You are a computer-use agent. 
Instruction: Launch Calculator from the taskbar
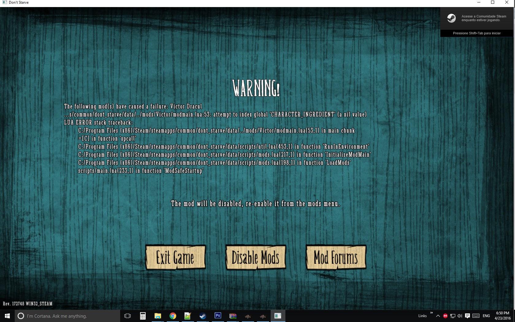(143, 316)
